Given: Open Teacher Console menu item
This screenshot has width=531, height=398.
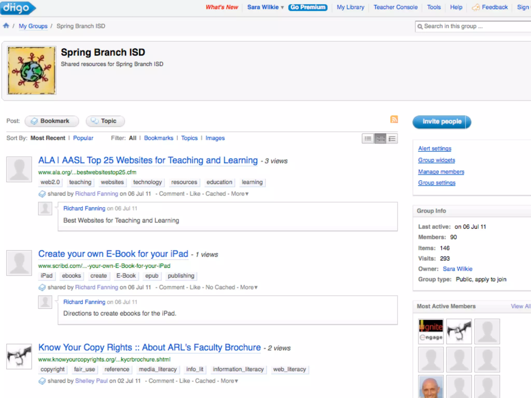Looking at the screenshot, I should (395, 7).
